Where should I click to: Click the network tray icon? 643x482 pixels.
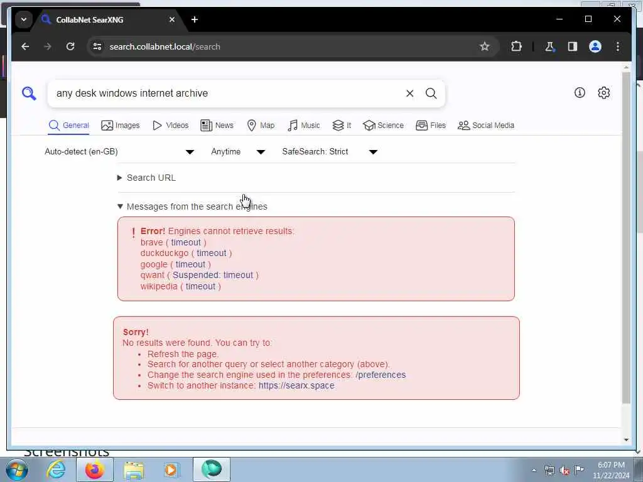point(549,471)
